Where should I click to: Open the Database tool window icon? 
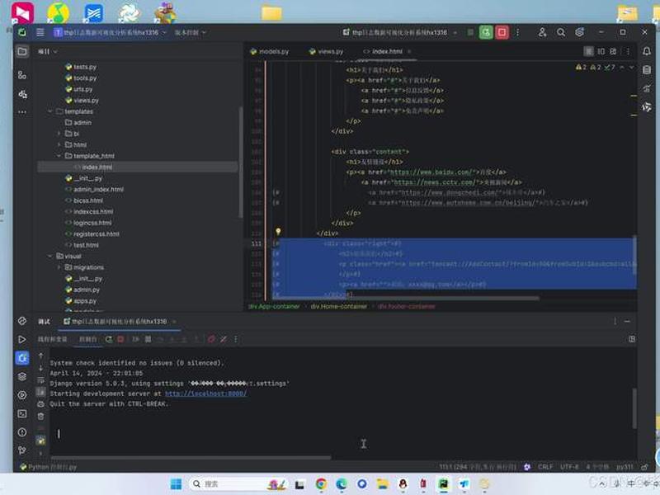[647, 70]
